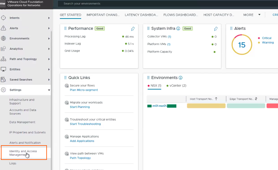Screen dimensions: 278x170
Task: Switch to the GET STARTED tab
Action: point(70,15)
